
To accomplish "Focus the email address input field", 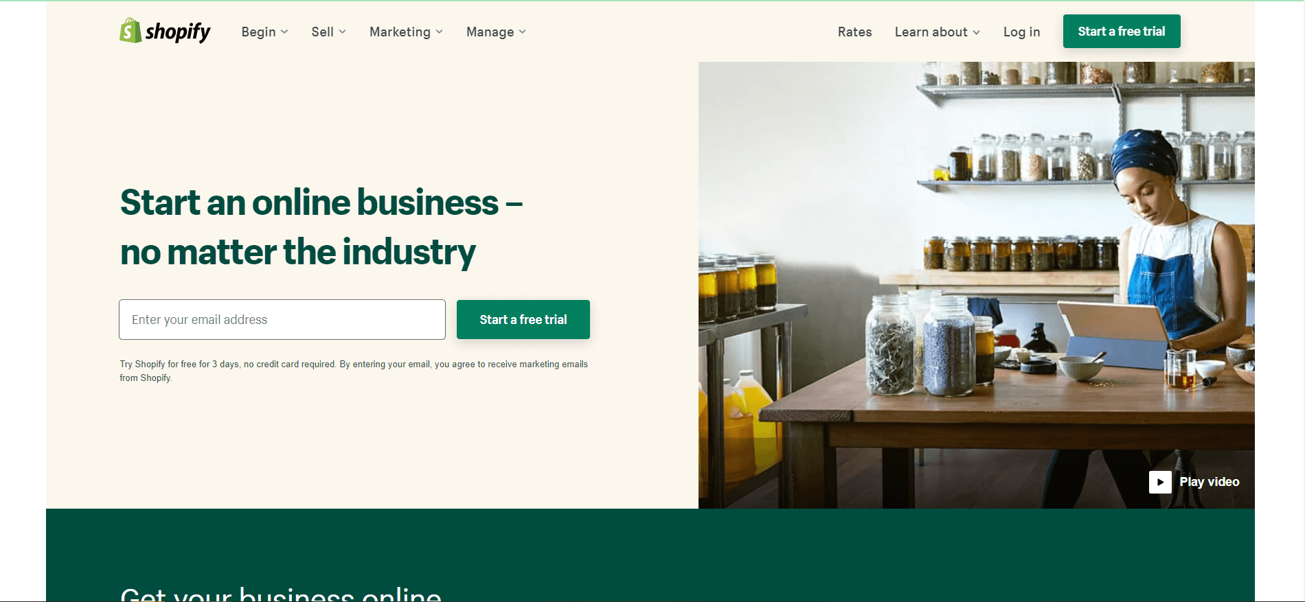I will (282, 319).
